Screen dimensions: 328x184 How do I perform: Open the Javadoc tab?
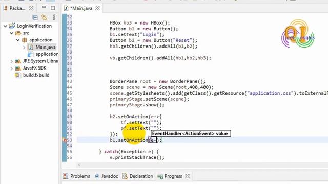(110, 176)
